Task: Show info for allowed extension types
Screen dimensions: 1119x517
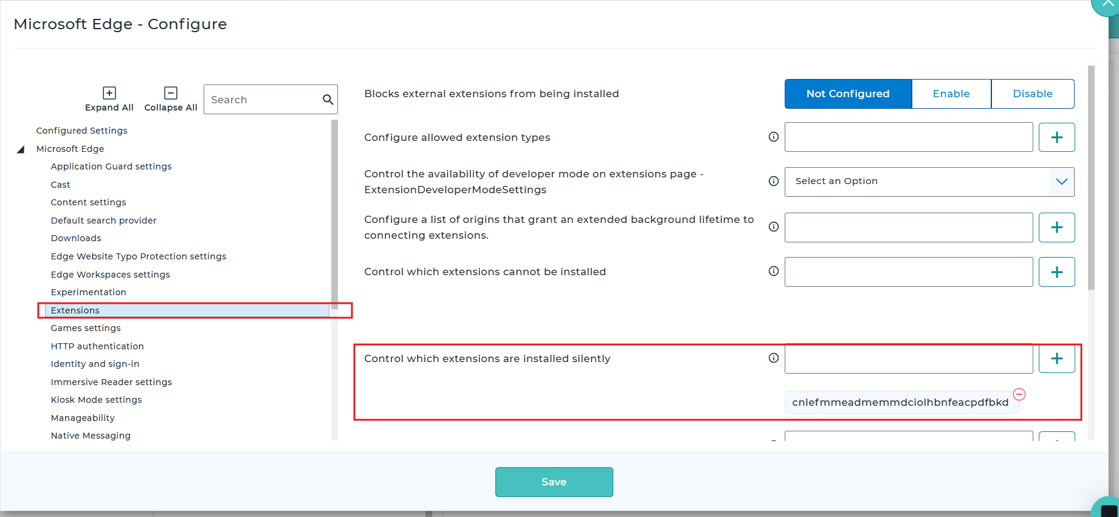Action: point(773,137)
